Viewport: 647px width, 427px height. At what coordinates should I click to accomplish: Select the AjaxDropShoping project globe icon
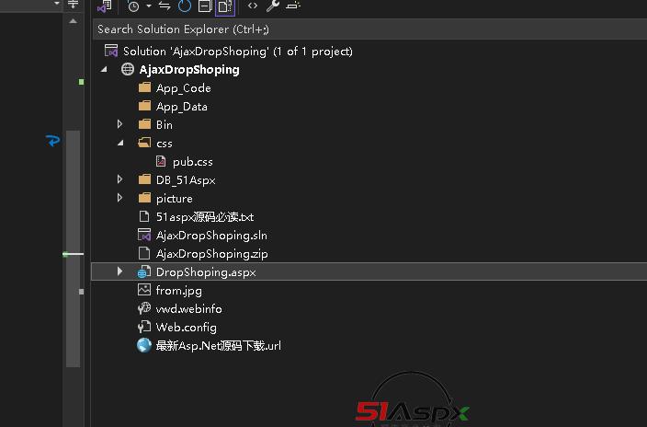click(128, 69)
